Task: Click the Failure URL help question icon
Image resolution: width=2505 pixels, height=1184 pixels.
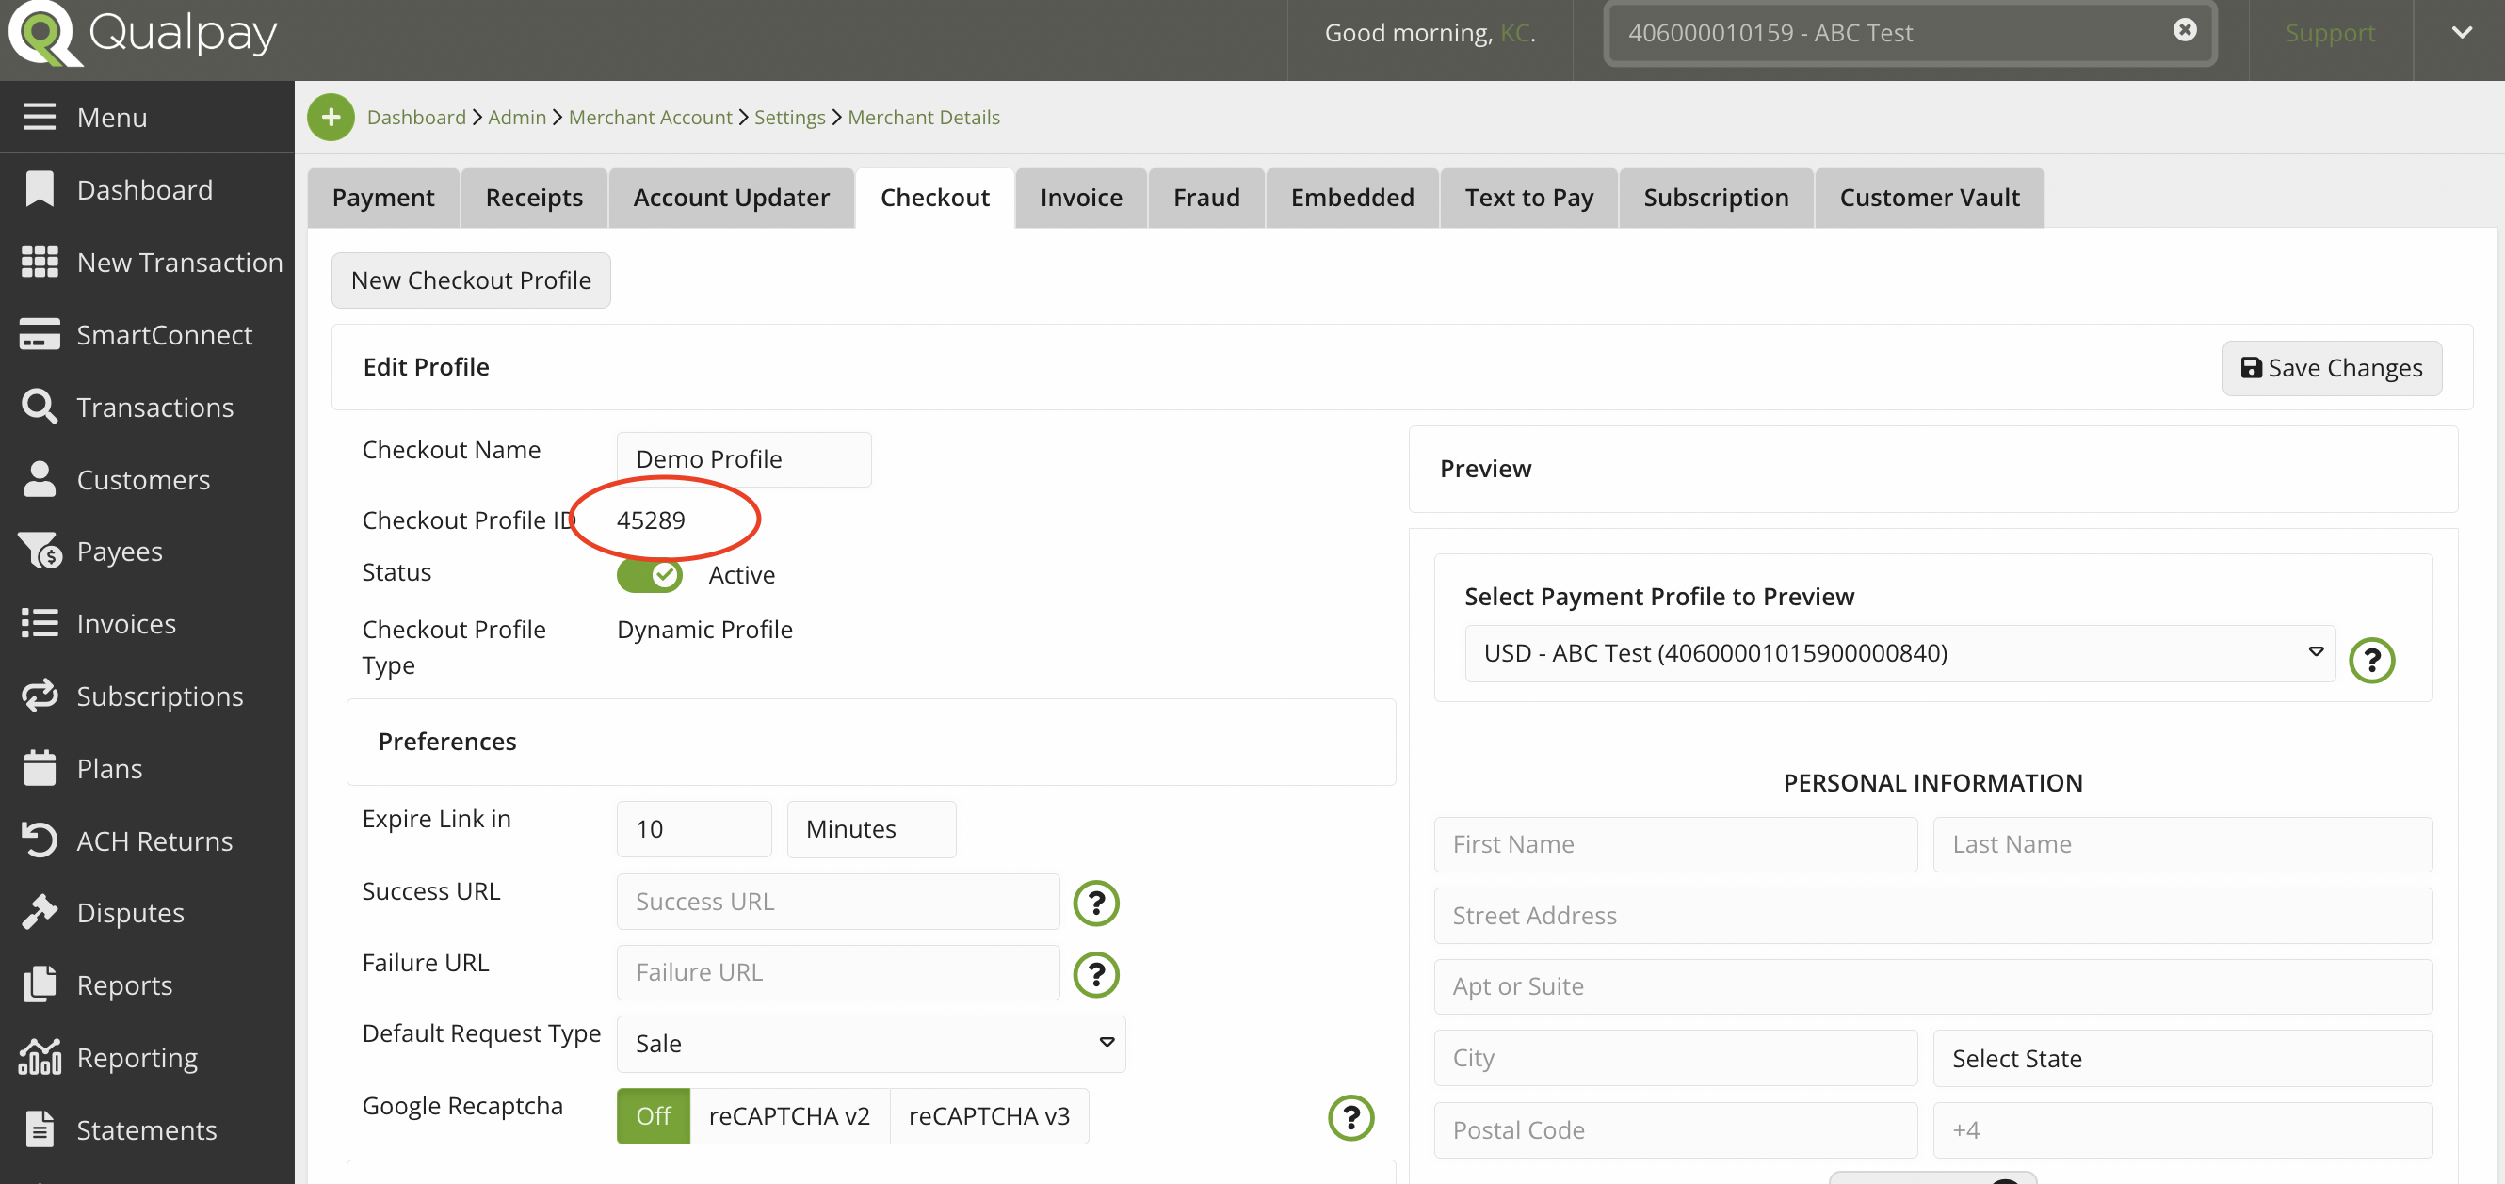Action: coord(1096,973)
